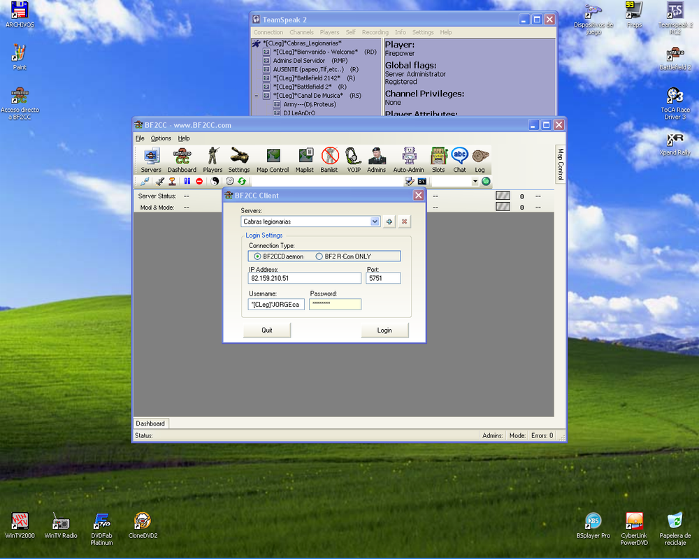Add a server with the plus icon
This screenshot has width=699, height=559.
(389, 222)
